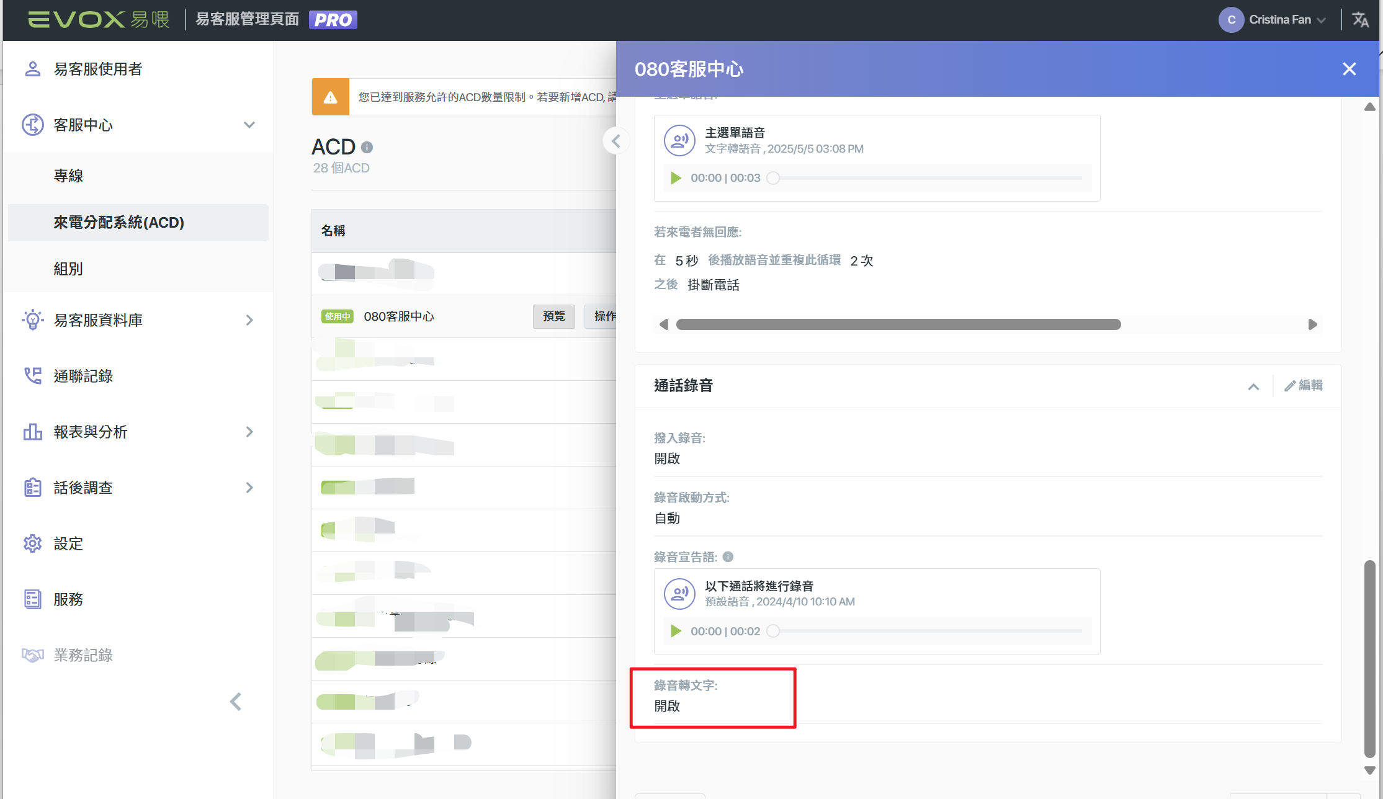Click 操作 button for 080客服中心

coord(601,316)
